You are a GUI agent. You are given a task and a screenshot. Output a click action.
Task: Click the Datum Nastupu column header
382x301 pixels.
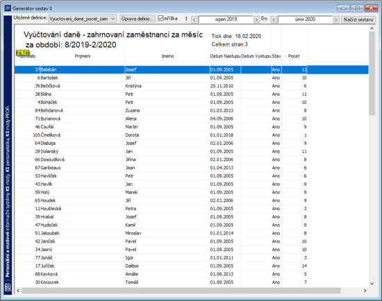[225, 56]
